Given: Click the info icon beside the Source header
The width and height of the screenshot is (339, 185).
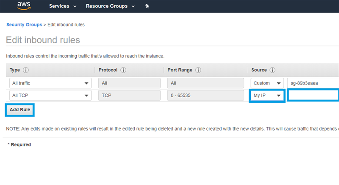Looking at the screenshot, I should (272, 70).
